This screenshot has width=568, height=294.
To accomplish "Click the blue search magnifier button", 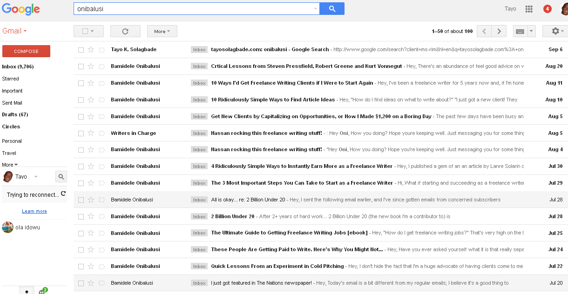I will (x=332, y=8).
